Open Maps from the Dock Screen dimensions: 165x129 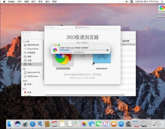click(x=77, y=124)
